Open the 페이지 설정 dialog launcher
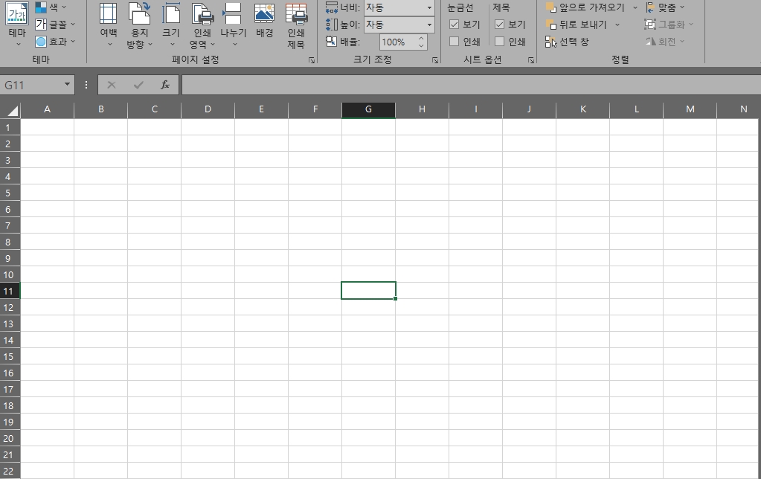Viewport: 761px width, 479px height. pyautogui.click(x=312, y=60)
